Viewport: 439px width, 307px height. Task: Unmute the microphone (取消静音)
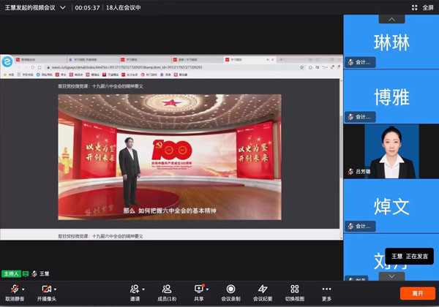tap(14, 290)
